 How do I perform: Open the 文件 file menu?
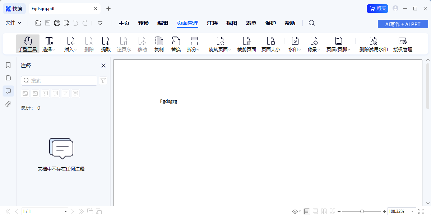click(x=13, y=23)
